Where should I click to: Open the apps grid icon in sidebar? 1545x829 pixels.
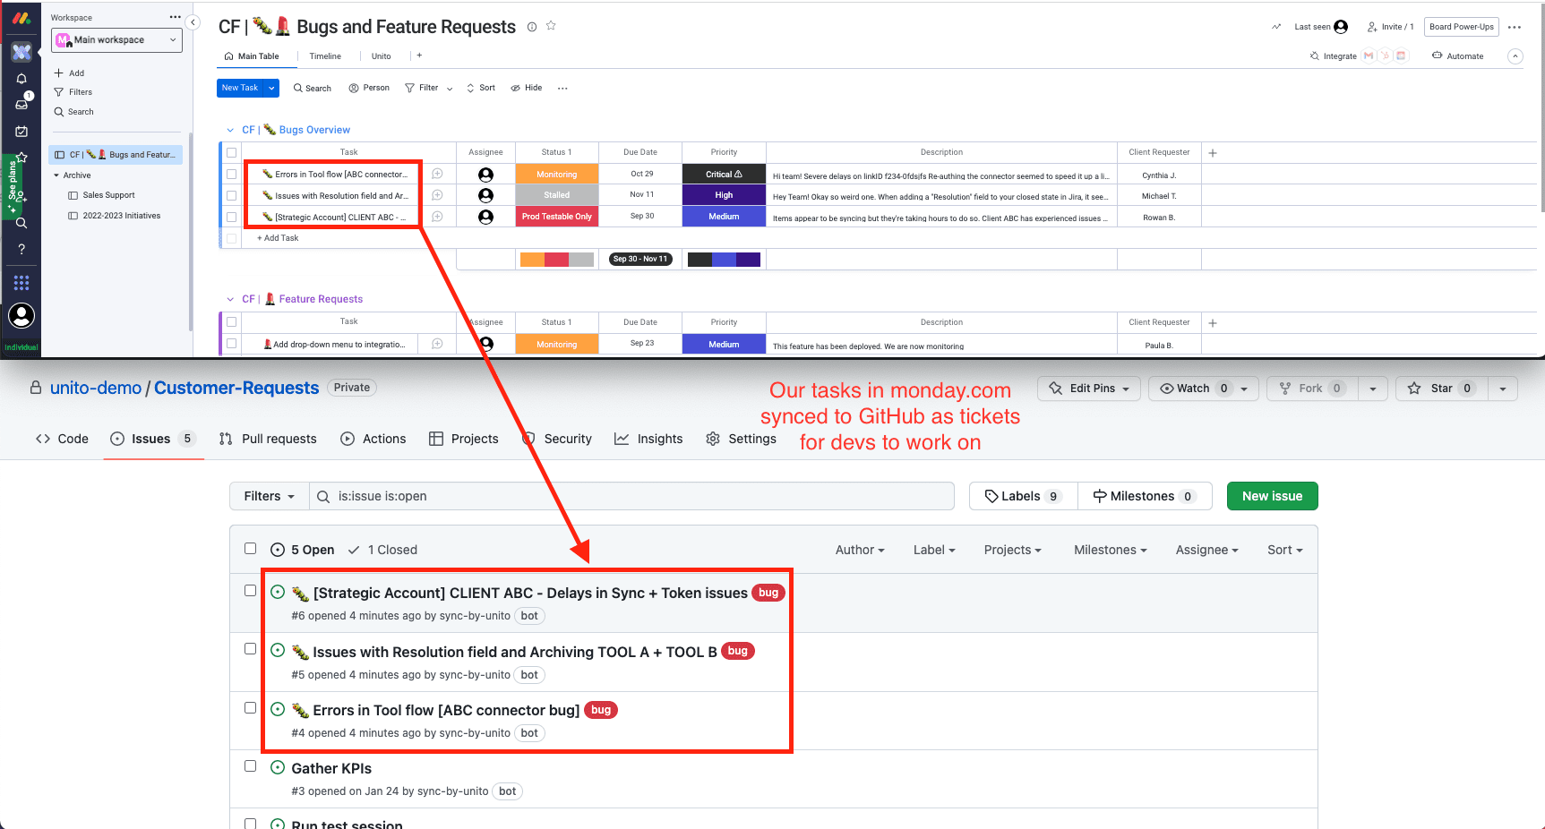pos(21,282)
